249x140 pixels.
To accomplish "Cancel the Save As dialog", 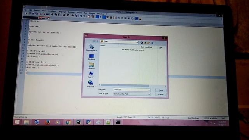I will click(x=161, y=94).
